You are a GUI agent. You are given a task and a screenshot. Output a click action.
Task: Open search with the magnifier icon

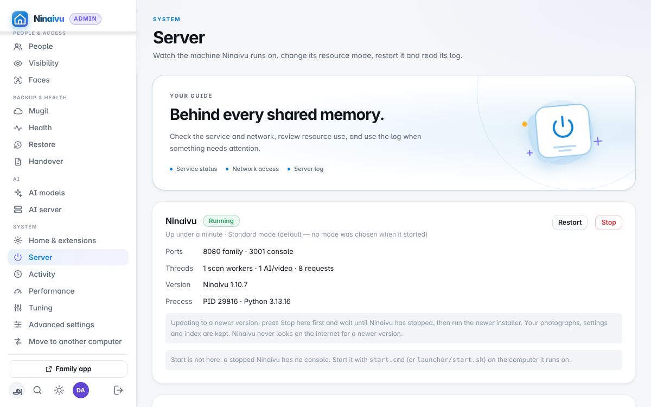coord(37,390)
